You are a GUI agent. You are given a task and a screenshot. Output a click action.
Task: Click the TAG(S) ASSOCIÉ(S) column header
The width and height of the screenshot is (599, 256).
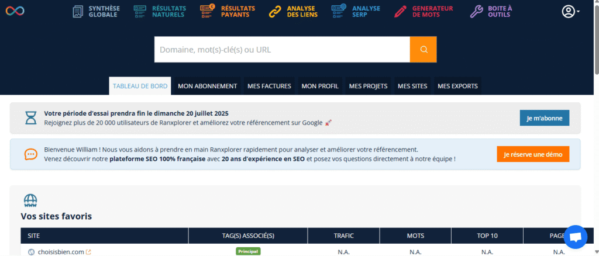click(248, 236)
